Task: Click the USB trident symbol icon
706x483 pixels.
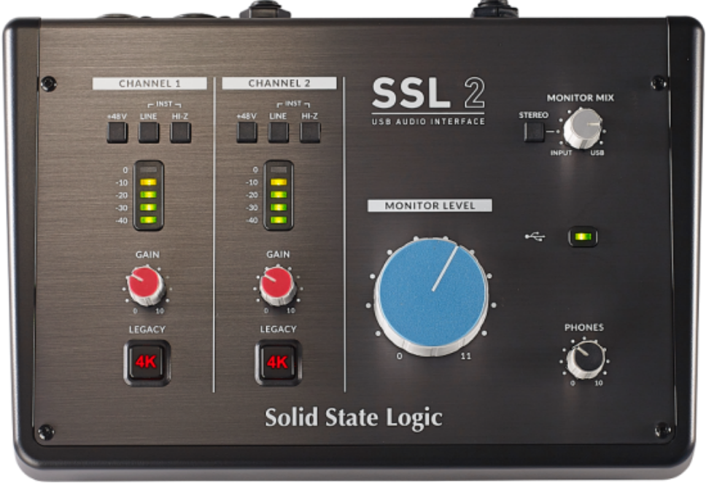Action: (535, 236)
